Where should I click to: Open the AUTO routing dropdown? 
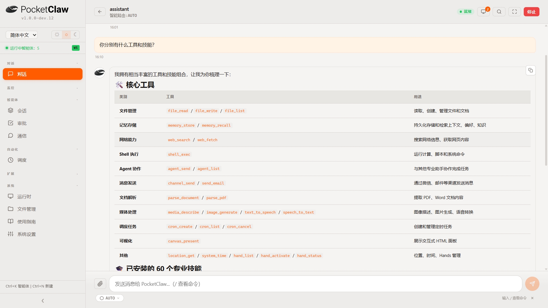[x=110, y=298]
